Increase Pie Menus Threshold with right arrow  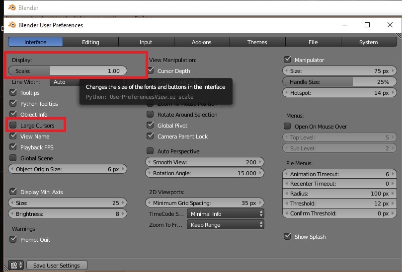(x=393, y=204)
